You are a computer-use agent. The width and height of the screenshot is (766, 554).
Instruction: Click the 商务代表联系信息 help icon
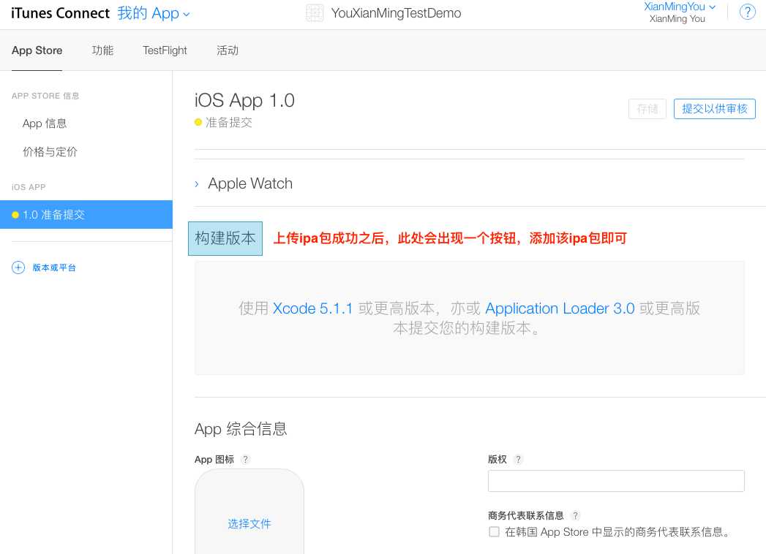pos(575,515)
